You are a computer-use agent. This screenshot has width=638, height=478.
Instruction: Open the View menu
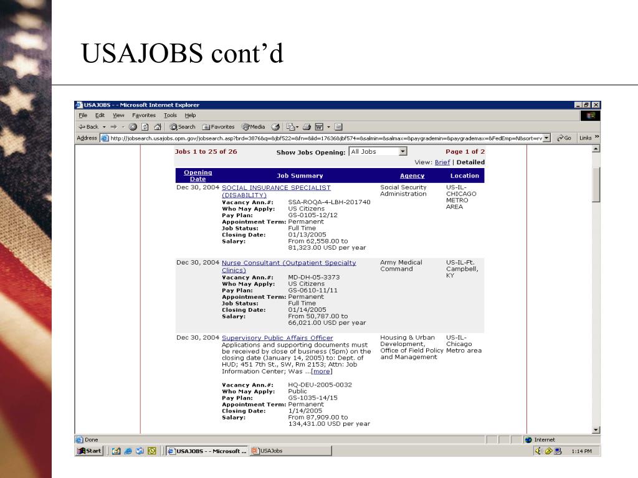tap(118, 115)
